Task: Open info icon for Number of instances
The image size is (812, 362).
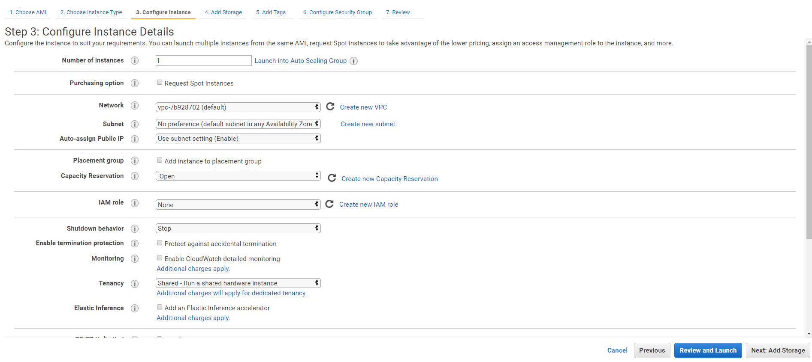Action: pos(135,61)
